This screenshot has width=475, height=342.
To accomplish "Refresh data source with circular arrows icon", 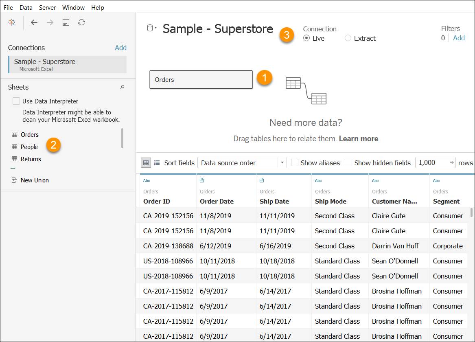I will click(81, 22).
